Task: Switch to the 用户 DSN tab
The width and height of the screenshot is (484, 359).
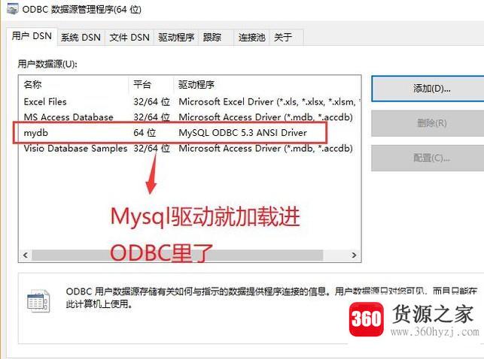Action: point(32,36)
